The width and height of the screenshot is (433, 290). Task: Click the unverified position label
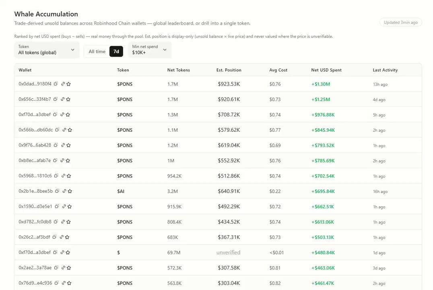click(229, 253)
